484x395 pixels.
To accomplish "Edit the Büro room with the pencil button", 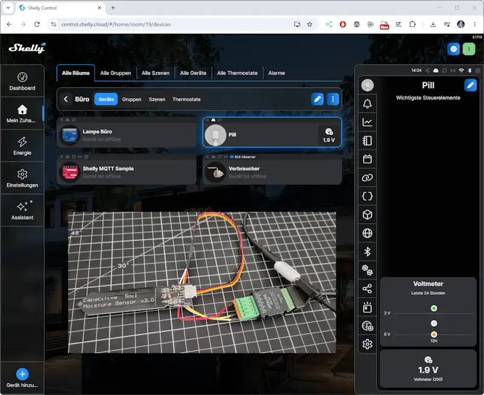I will pos(317,99).
